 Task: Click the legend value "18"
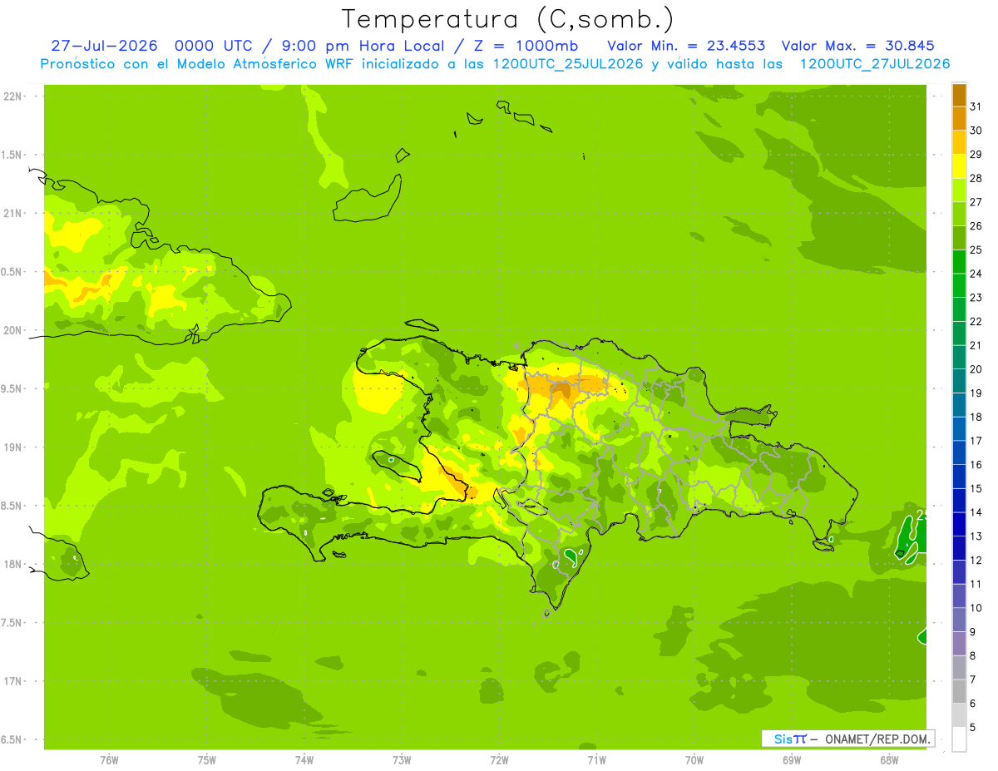click(976, 417)
